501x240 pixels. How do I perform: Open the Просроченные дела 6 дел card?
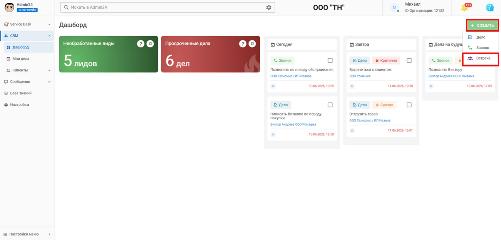(x=211, y=54)
